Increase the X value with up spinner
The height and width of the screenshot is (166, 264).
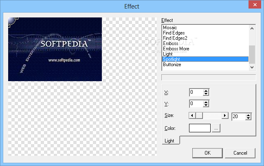[206, 91]
